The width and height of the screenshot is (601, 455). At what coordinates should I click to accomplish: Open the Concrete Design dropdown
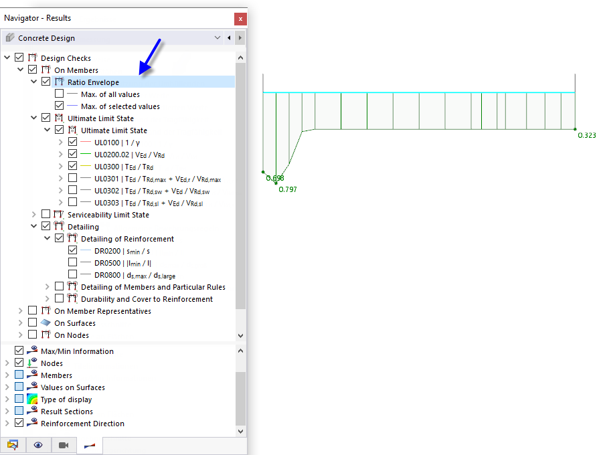point(218,37)
